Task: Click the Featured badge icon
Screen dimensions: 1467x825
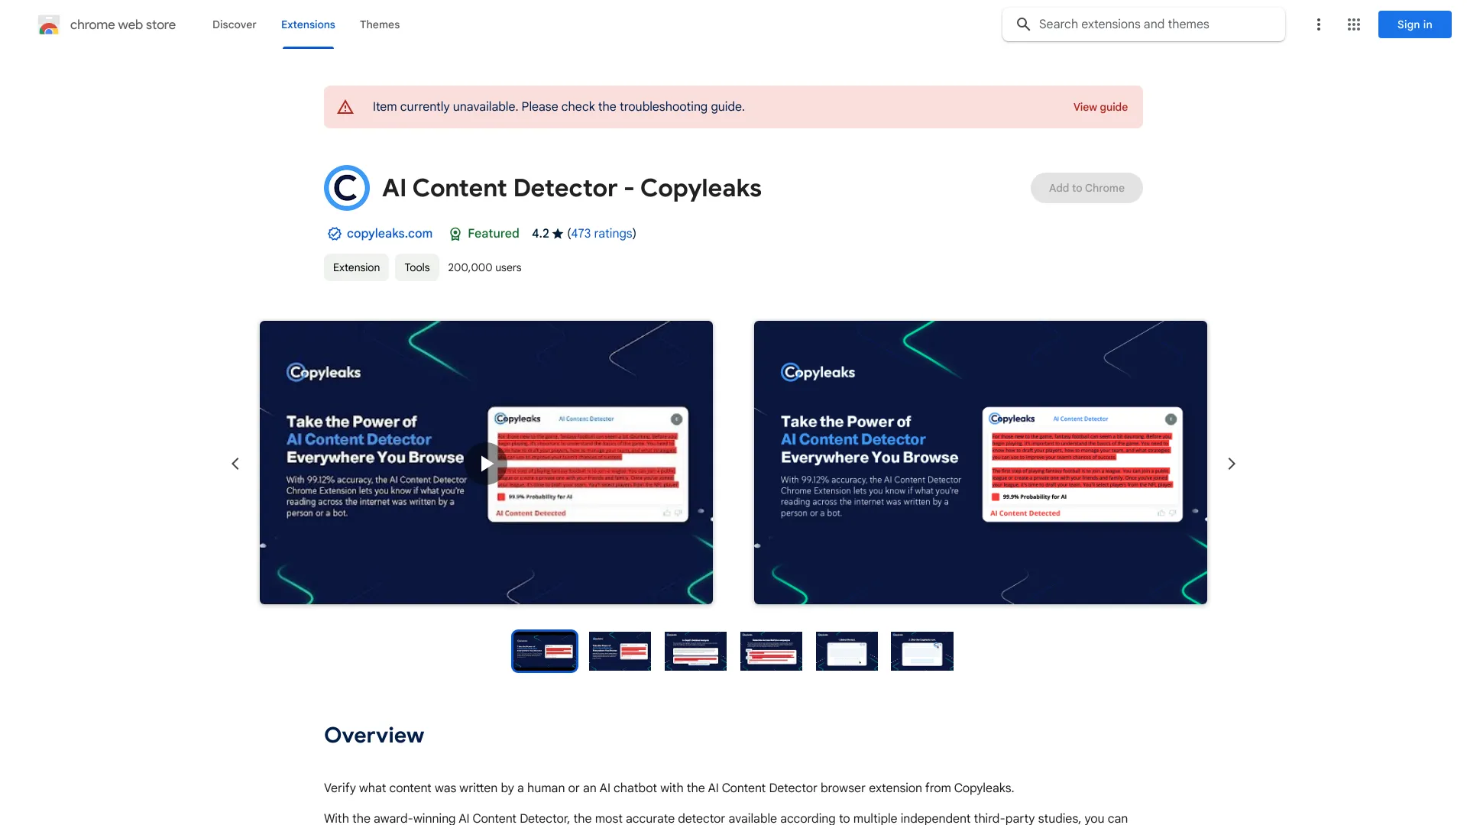Action: (x=455, y=234)
